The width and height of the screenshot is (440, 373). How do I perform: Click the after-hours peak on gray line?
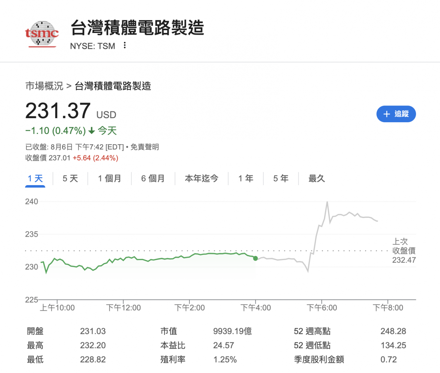pos(327,202)
